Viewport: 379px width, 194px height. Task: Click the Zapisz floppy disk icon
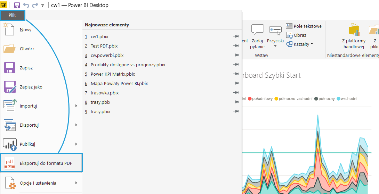coord(9,68)
